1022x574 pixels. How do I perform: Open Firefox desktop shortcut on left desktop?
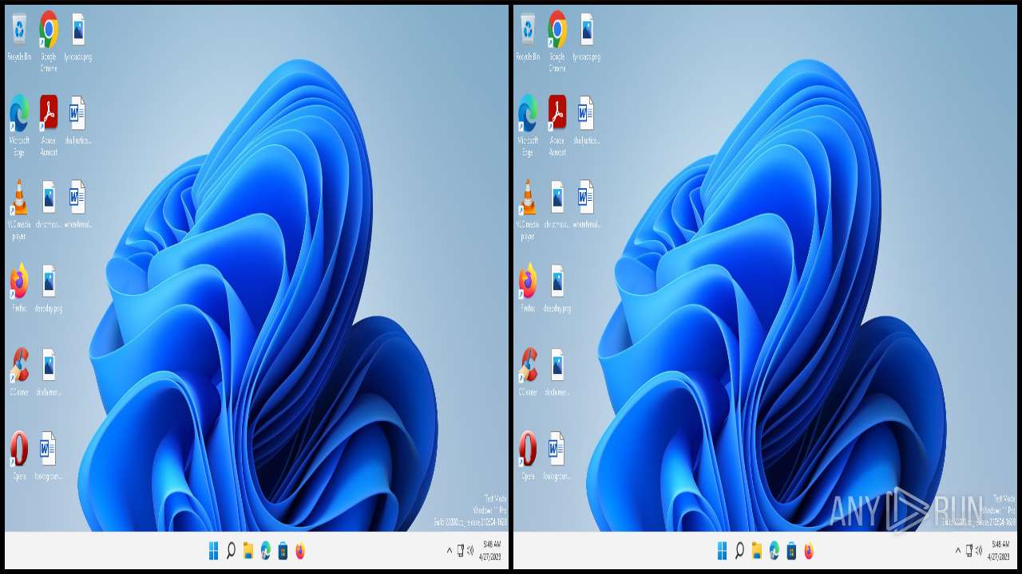coord(19,288)
